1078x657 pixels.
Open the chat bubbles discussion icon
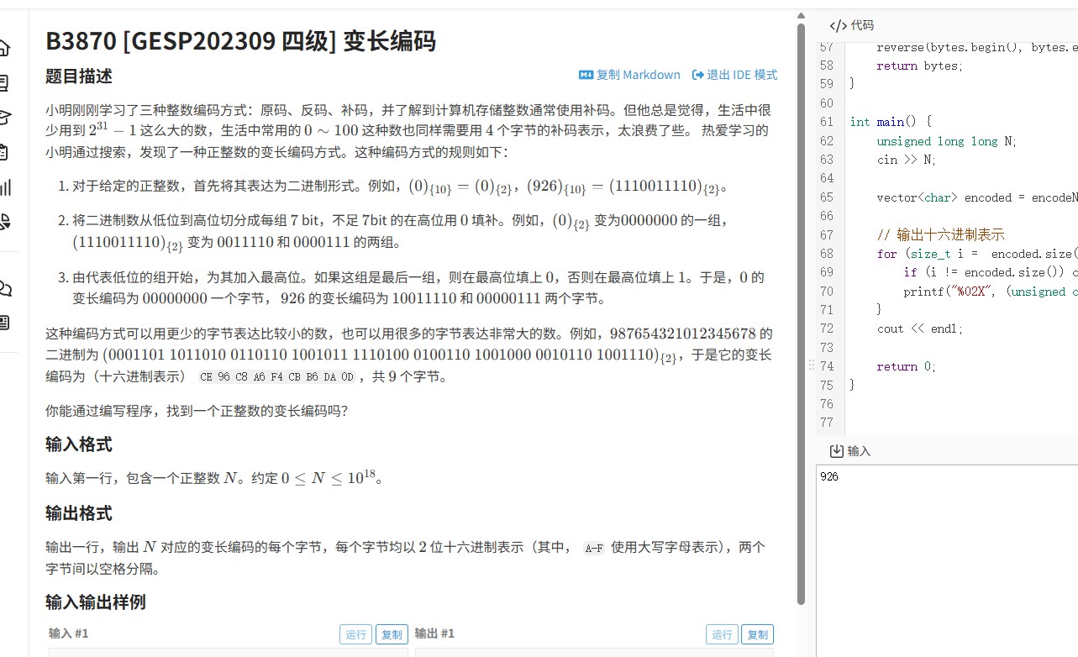pos(4,288)
